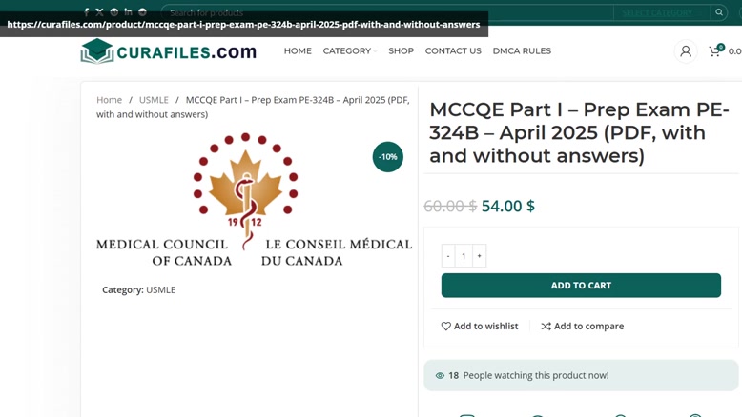Open the shopping cart icon

click(715, 50)
